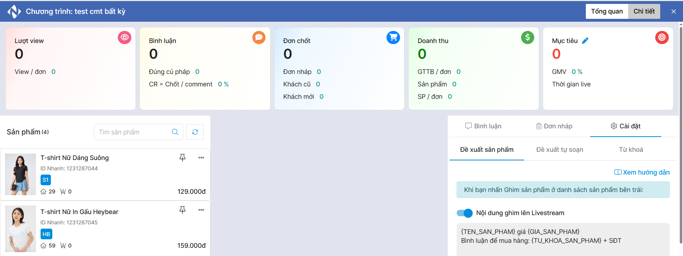The image size is (683, 256).
Task: Open the Cài đặt tab
Action: point(625,126)
